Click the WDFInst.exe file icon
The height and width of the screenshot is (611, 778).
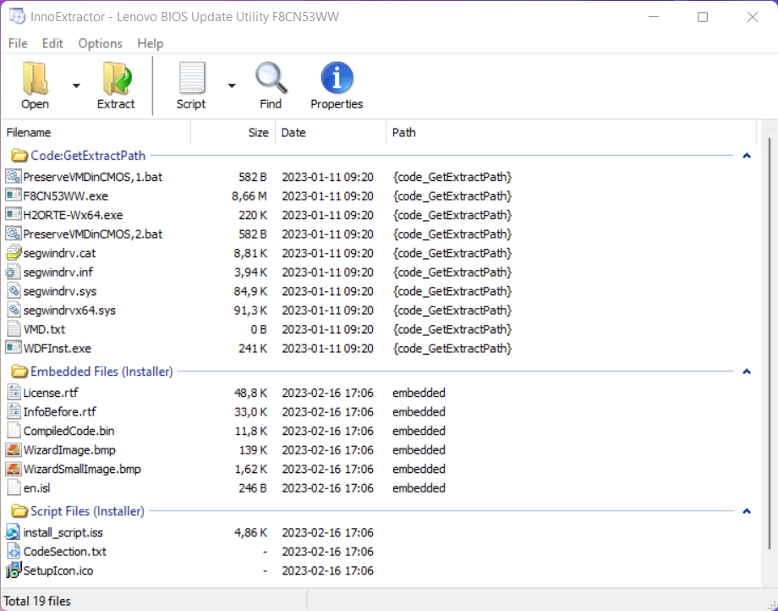click(x=14, y=348)
